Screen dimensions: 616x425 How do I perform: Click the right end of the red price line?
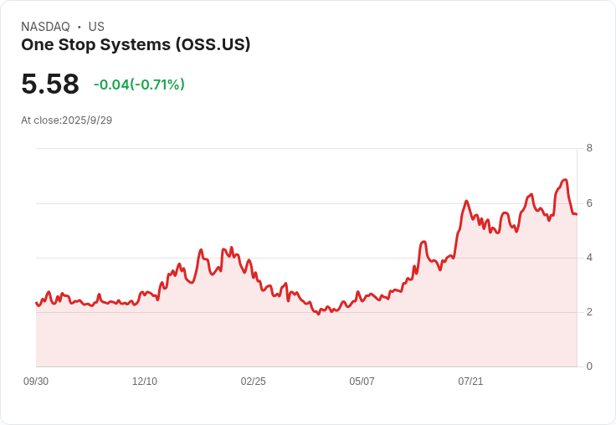coord(576,214)
